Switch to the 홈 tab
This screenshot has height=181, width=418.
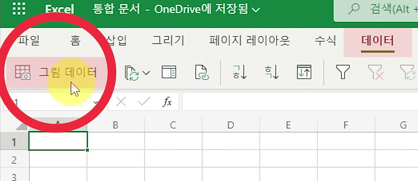[75, 41]
